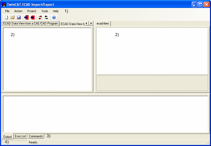Viewport: 211px width, 146px height.
Task: Click the Open folder toolbar icon
Action: coord(13,17)
